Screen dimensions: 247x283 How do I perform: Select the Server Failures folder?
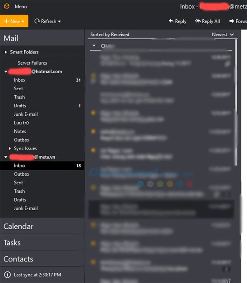point(32,63)
